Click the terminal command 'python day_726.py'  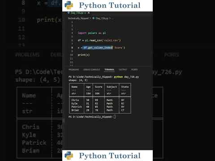coord(126,77)
